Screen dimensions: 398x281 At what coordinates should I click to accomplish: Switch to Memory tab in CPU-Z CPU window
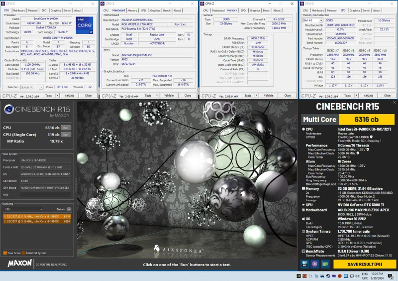click(33, 10)
